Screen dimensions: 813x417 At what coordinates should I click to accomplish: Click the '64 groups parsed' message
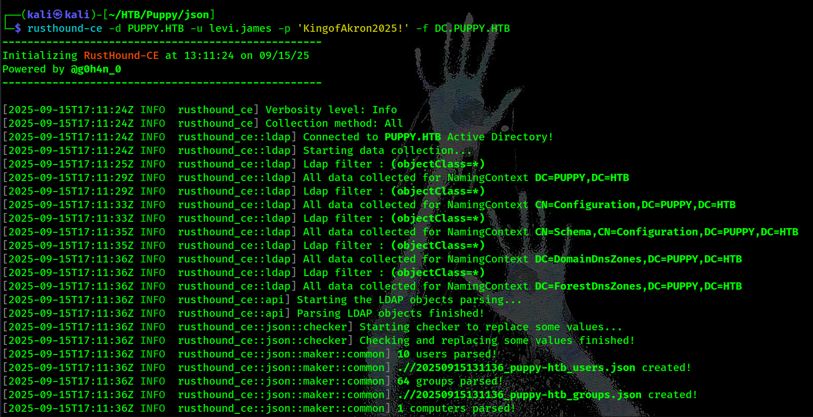coord(450,381)
